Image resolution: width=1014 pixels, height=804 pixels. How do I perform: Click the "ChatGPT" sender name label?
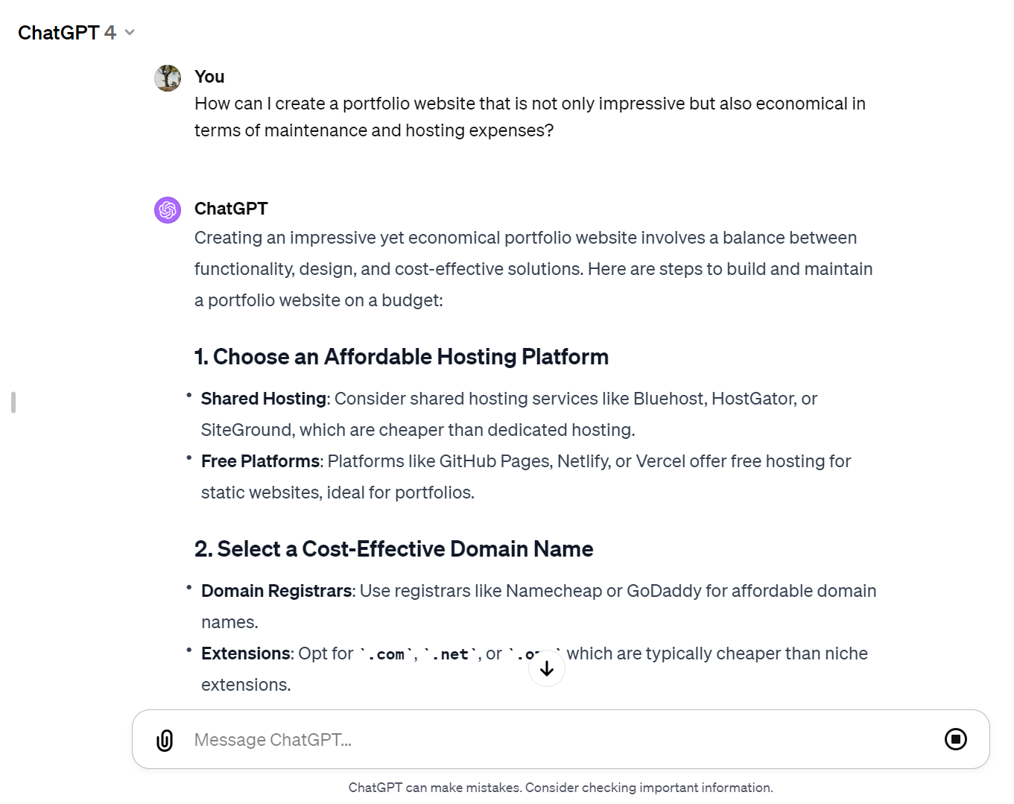[231, 209]
